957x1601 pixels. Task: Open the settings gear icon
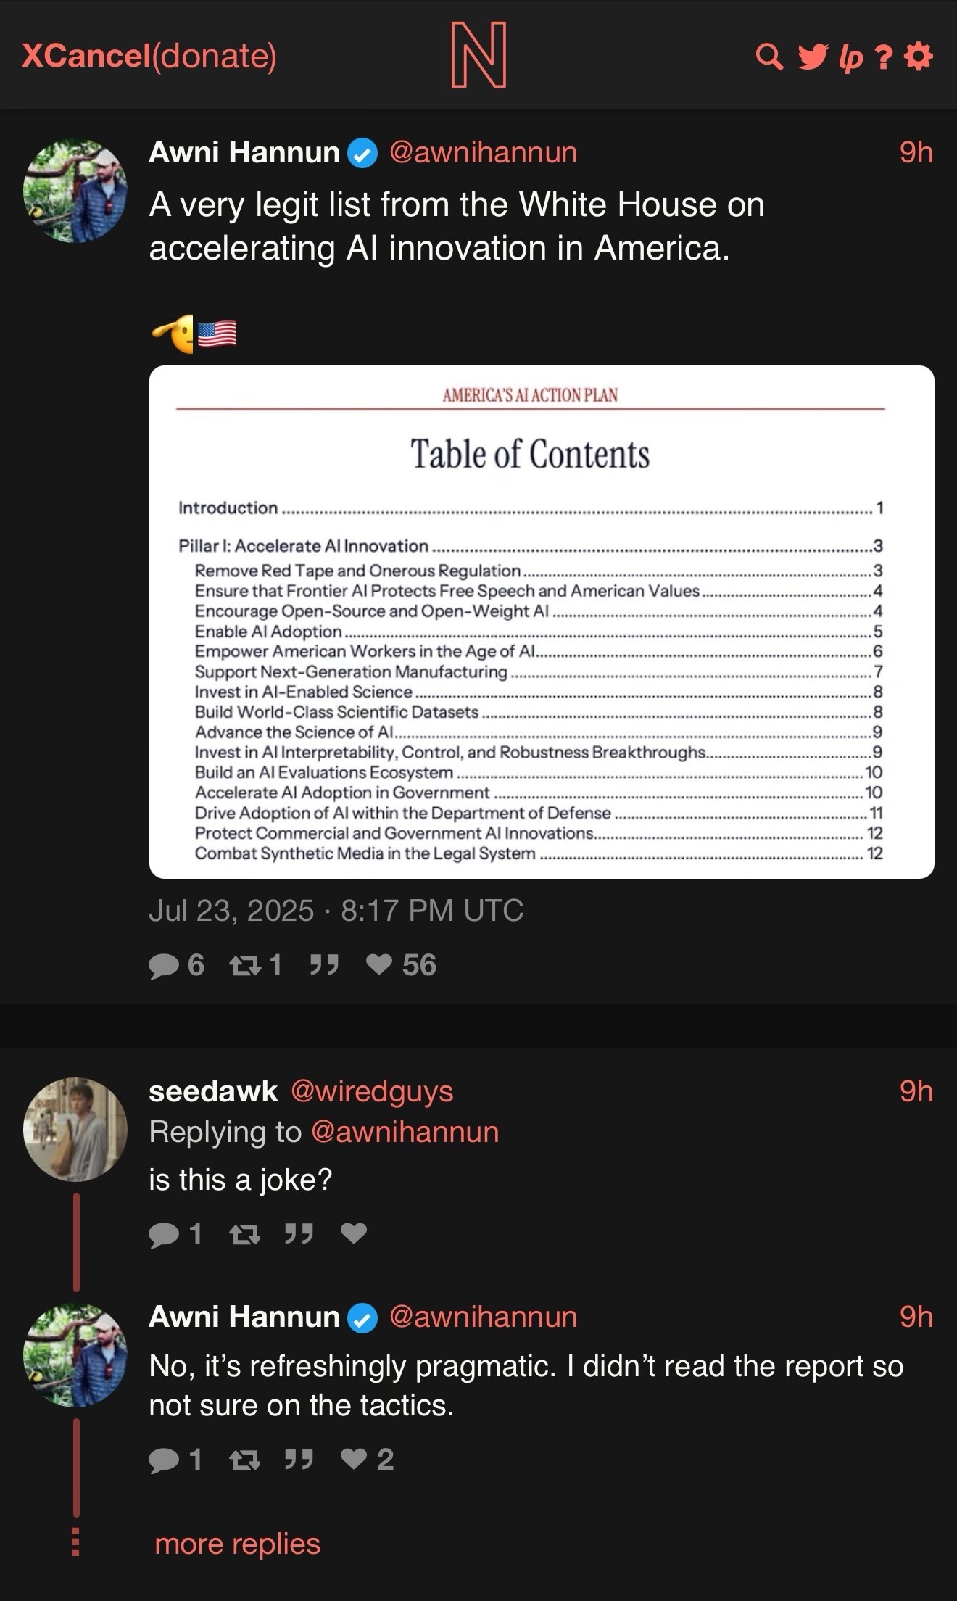point(919,57)
